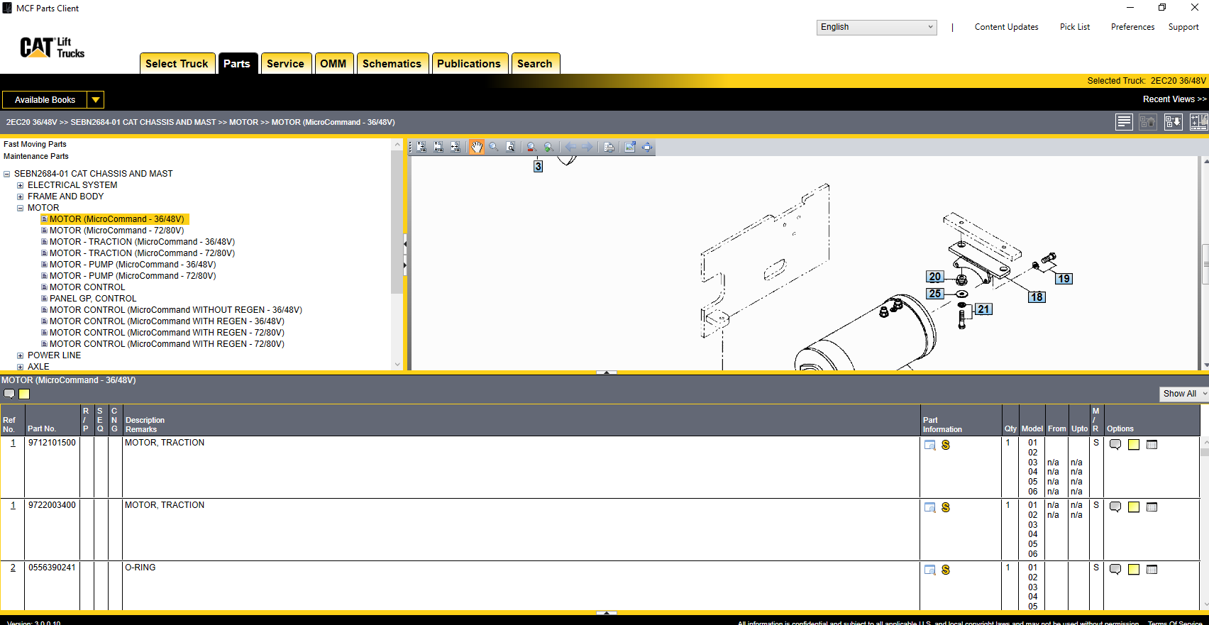Click supersession icon for part 9712101500

click(946, 445)
